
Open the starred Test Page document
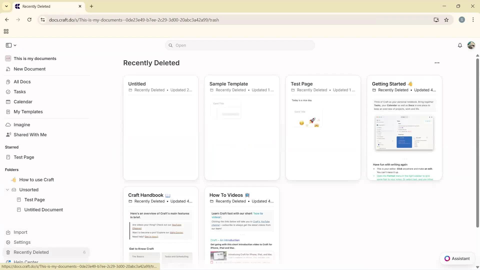pos(24,157)
